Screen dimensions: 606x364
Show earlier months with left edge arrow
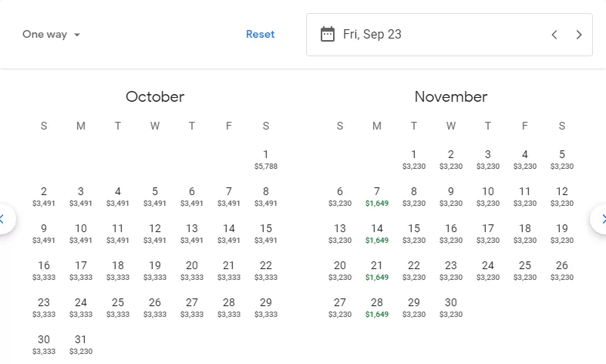click(3, 219)
